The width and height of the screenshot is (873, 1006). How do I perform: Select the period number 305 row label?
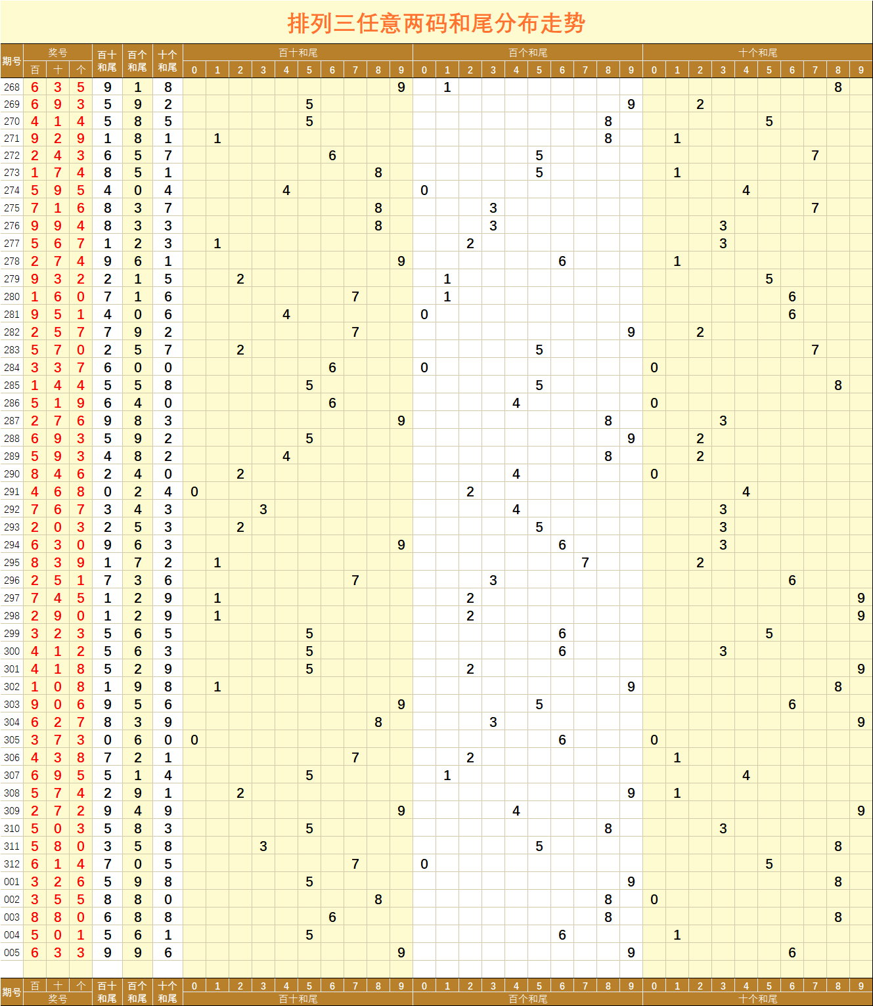click(x=12, y=740)
